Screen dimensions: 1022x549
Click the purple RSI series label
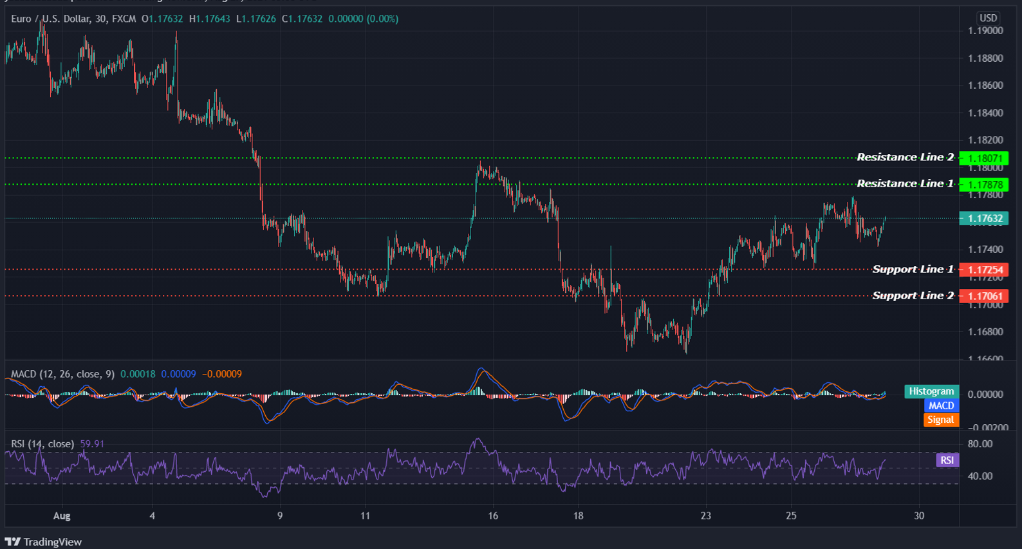947,460
